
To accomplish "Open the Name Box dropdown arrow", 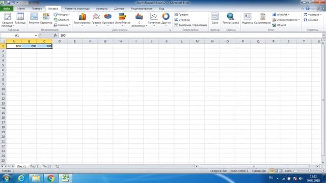I will (x=36, y=36).
